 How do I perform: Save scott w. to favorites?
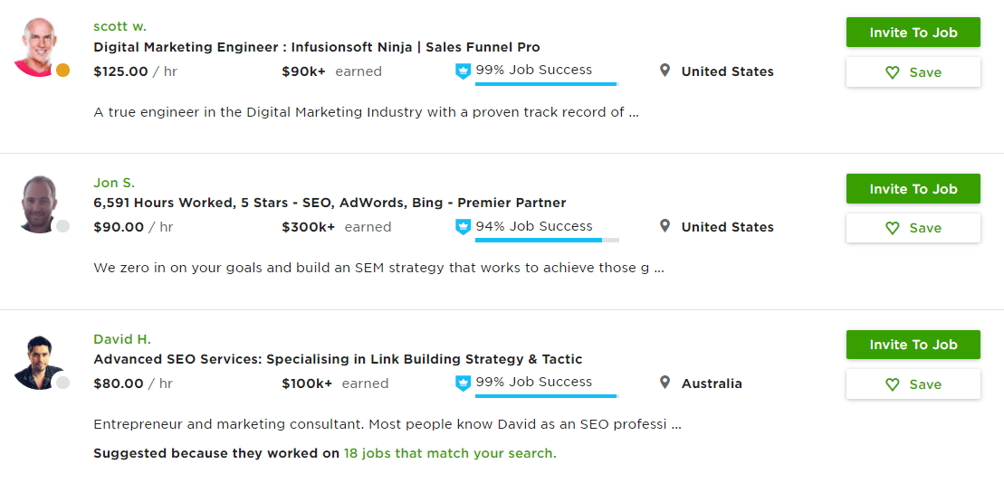(x=913, y=72)
